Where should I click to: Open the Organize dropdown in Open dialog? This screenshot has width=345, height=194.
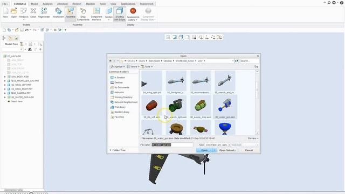point(117,67)
